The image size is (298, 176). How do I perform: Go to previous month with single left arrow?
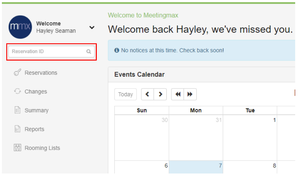point(148,94)
